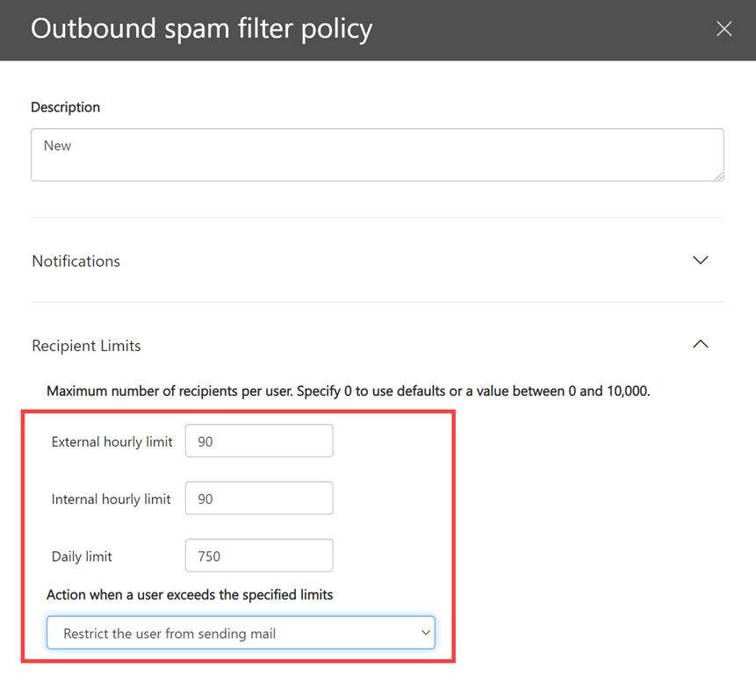Click the Recipient Limits section heading

click(86, 346)
